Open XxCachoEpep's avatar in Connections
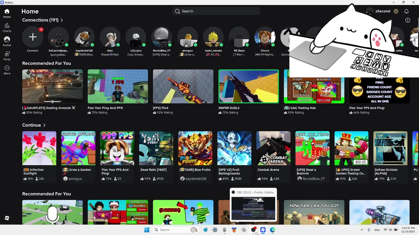Screen dimensions: 419x235 [58, 37]
